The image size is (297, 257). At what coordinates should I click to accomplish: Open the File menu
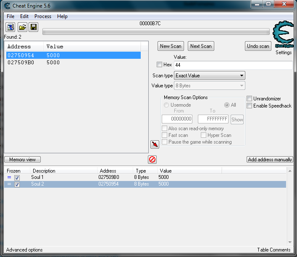click(x=11, y=16)
